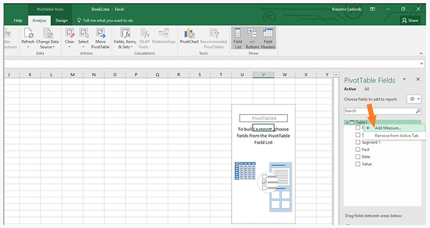Viewport: 430px width, 228px height.
Task: Toggle the Field Headers button
Action: pyautogui.click(x=268, y=39)
